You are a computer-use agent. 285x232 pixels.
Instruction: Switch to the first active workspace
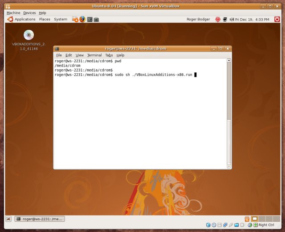click(x=255, y=219)
